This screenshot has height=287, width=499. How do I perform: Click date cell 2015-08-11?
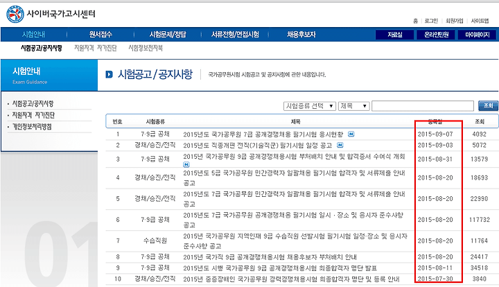[x=435, y=268]
